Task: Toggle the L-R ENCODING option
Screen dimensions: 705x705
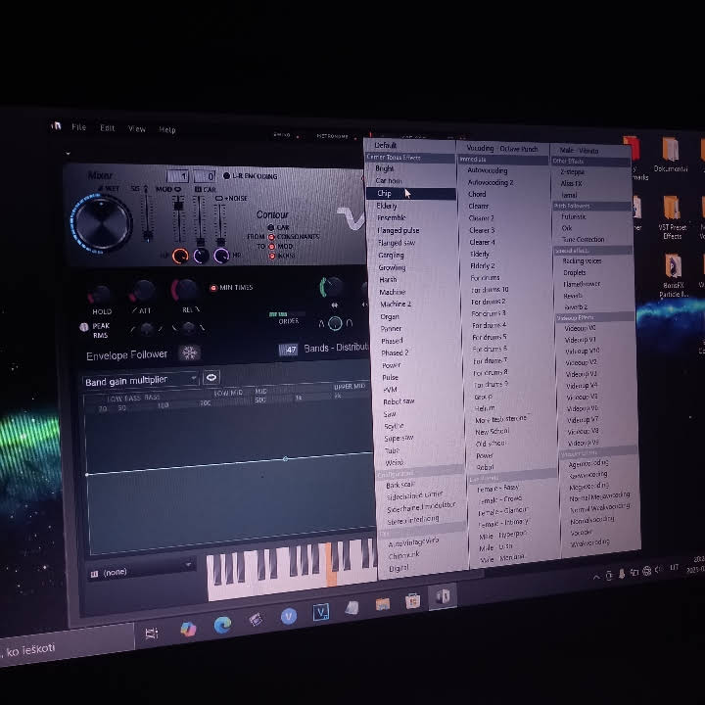Action: click(252, 176)
